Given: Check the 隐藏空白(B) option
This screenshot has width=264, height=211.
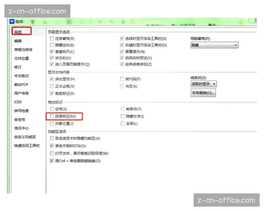Looking at the screenshot, I should click(51, 45).
